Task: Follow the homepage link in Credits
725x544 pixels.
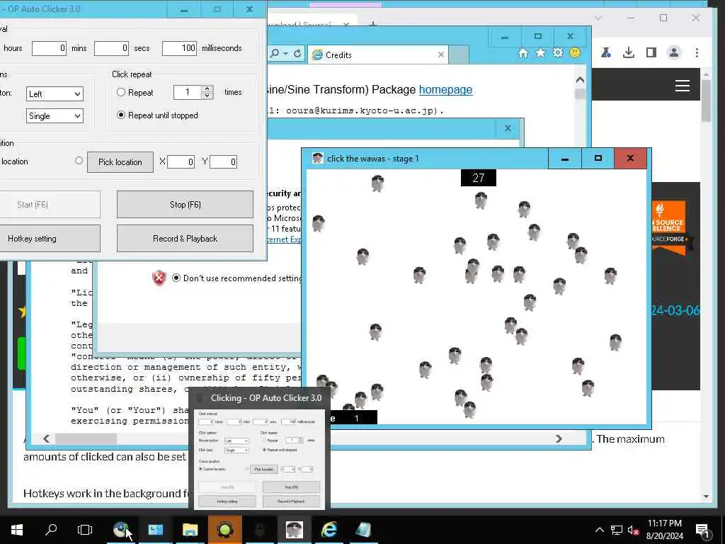Action: (x=445, y=90)
